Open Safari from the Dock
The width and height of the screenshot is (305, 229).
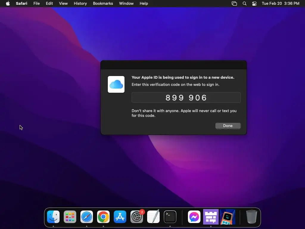[87, 217]
